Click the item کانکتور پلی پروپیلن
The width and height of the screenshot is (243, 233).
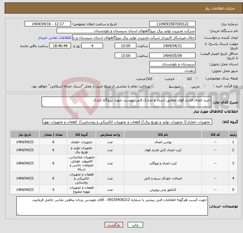(x=163, y=190)
